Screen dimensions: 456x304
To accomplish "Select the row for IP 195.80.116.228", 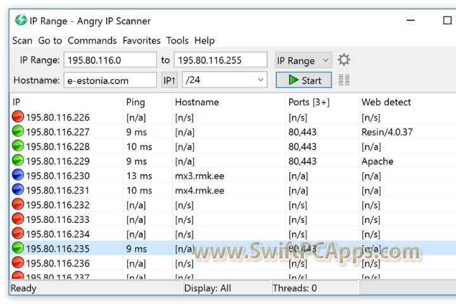I will click(x=233, y=146).
